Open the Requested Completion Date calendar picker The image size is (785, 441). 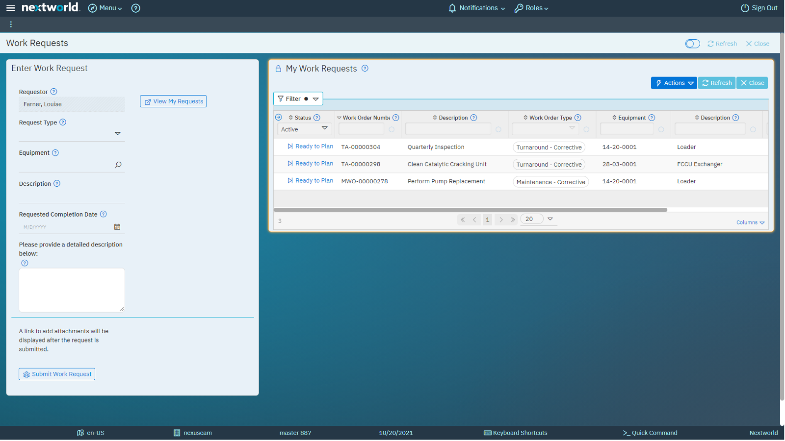[x=117, y=227]
